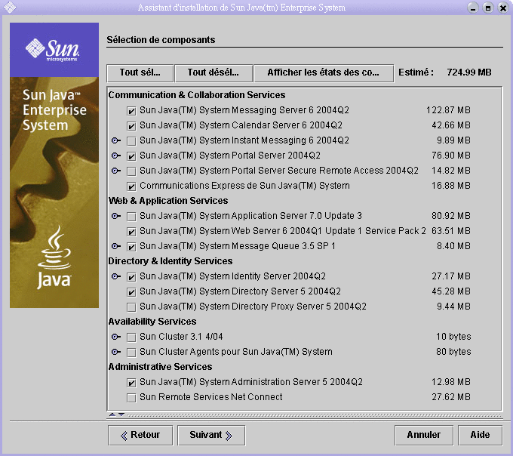Select Availability Services heading

click(x=152, y=322)
